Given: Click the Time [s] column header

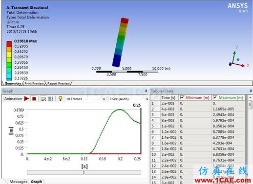Looking at the screenshot, I should tap(169, 98).
